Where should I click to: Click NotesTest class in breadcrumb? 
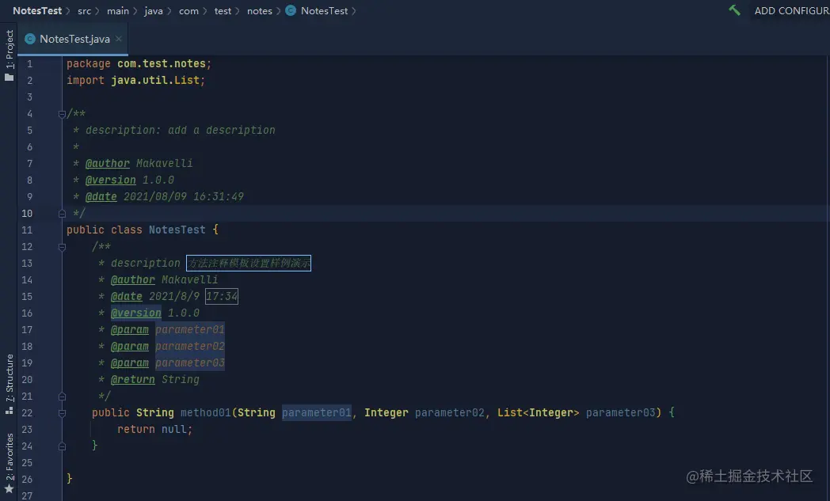(325, 10)
